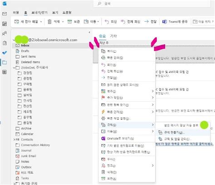Image resolution: width=215 pixels, height=185 pixels.
Task: Expand the 관련 항목 찾기 submenu
Action: (x=127, y=105)
